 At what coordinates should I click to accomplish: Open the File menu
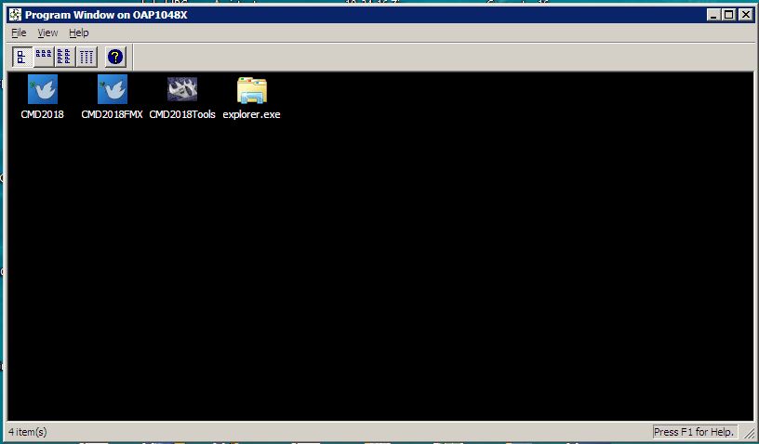tap(19, 33)
